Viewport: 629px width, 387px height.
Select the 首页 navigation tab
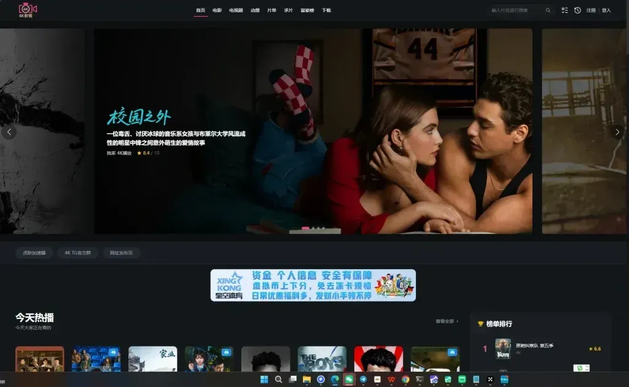[x=201, y=10]
